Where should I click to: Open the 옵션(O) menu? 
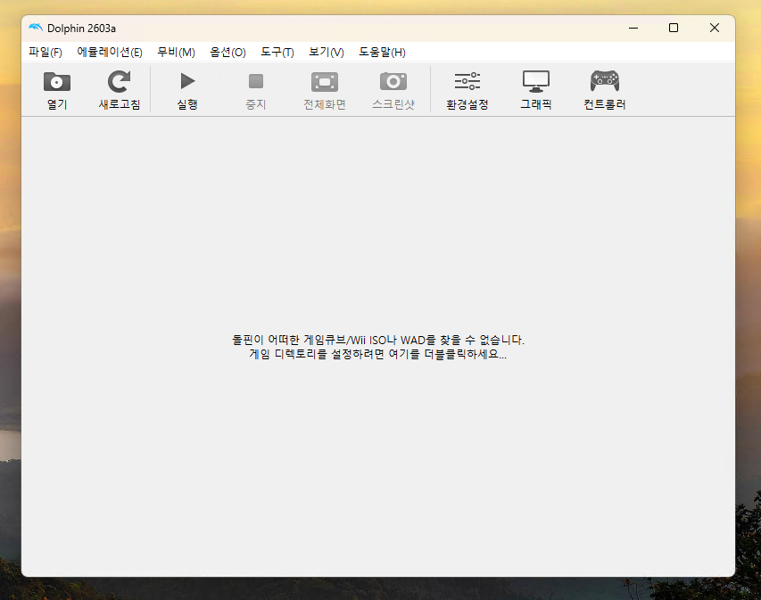tap(227, 53)
